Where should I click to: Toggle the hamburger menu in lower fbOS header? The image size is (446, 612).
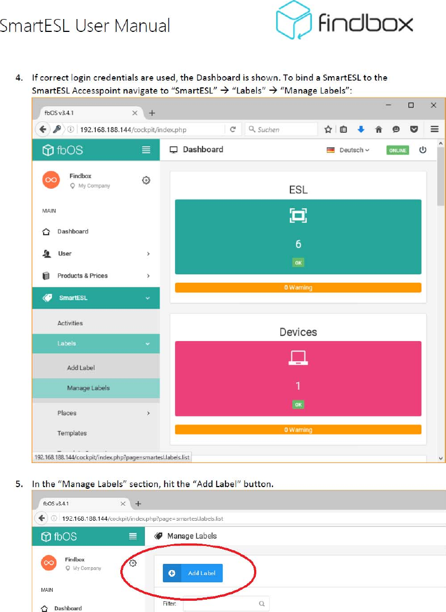[133, 536]
